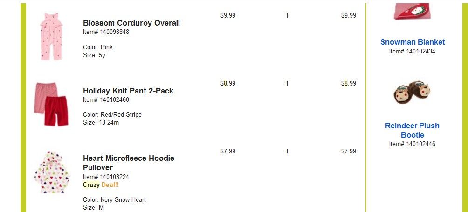Viewport: 468px width, 212px height.
Task: Open the Reindeer Plush Bootie product image
Action: coord(412,92)
